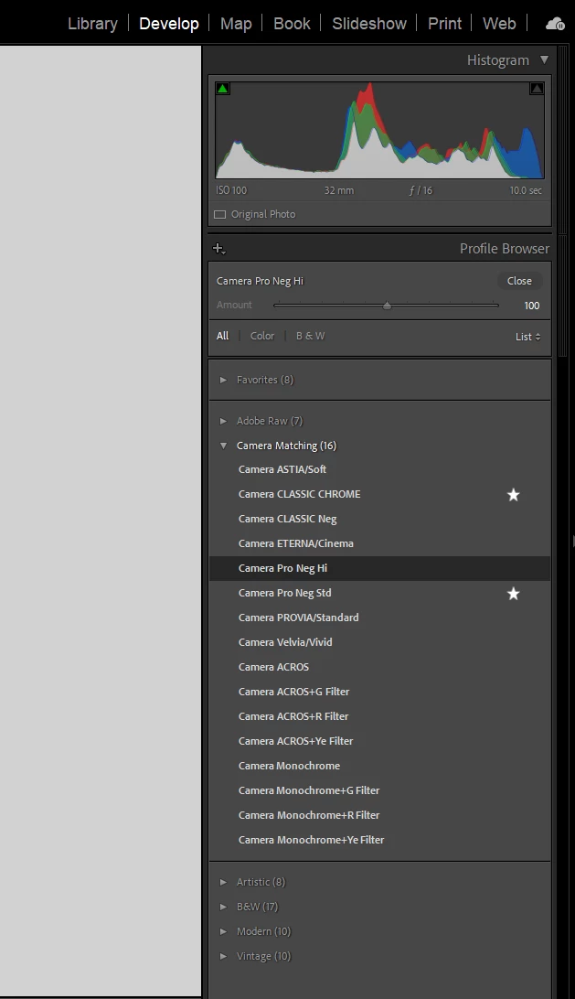575x999 pixels.
Task: Select the Camera ACROS+R Filter profile
Action: coord(379,716)
